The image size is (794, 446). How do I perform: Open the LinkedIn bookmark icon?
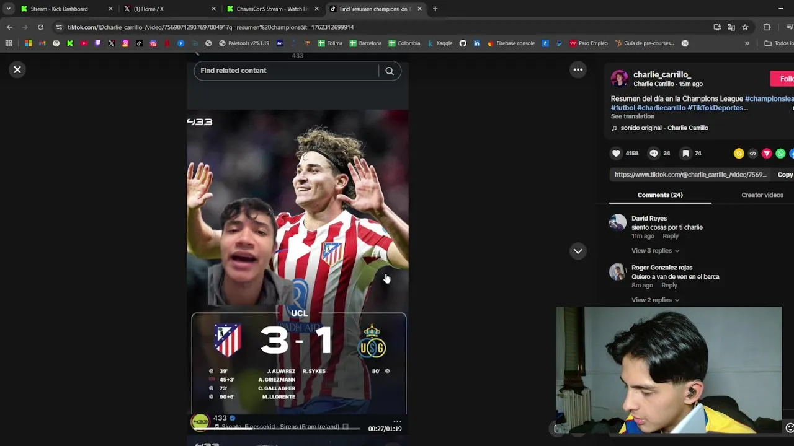coord(476,43)
